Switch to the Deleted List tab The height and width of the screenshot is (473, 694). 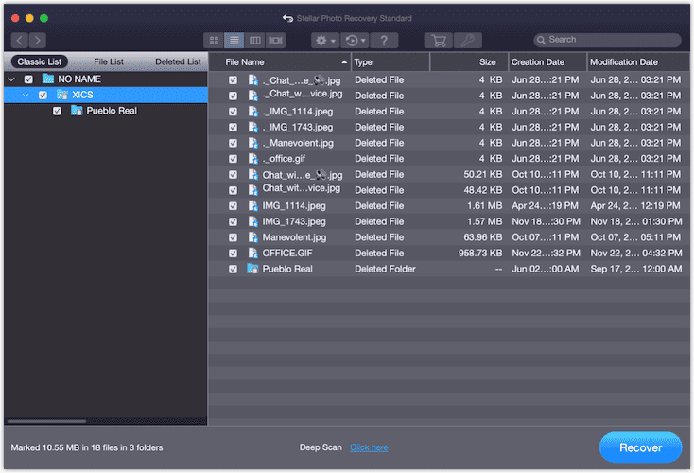(x=178, y=61)
